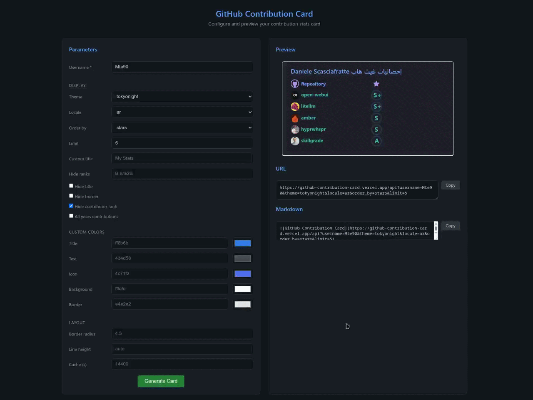Click the star icon in card header
This screenshot has width=533, height=400.
pos(376,84)
